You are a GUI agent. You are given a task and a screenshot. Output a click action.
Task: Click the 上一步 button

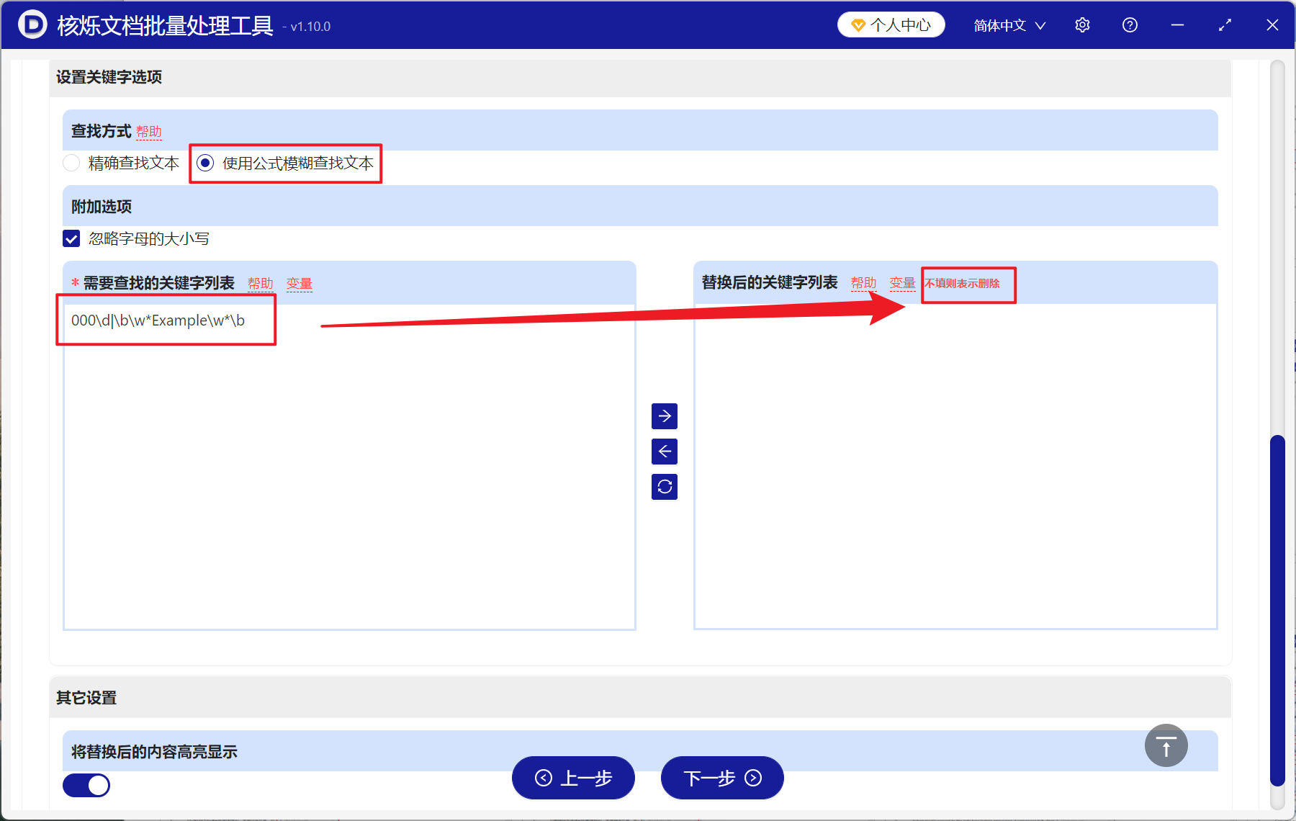pyautogui.click(x=573, y=779)
